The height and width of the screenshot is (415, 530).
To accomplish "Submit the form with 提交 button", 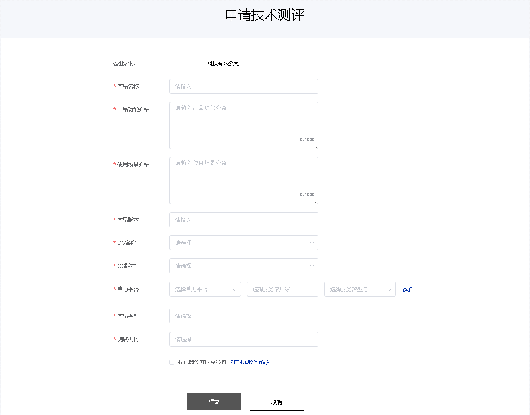I will point(214,401).
